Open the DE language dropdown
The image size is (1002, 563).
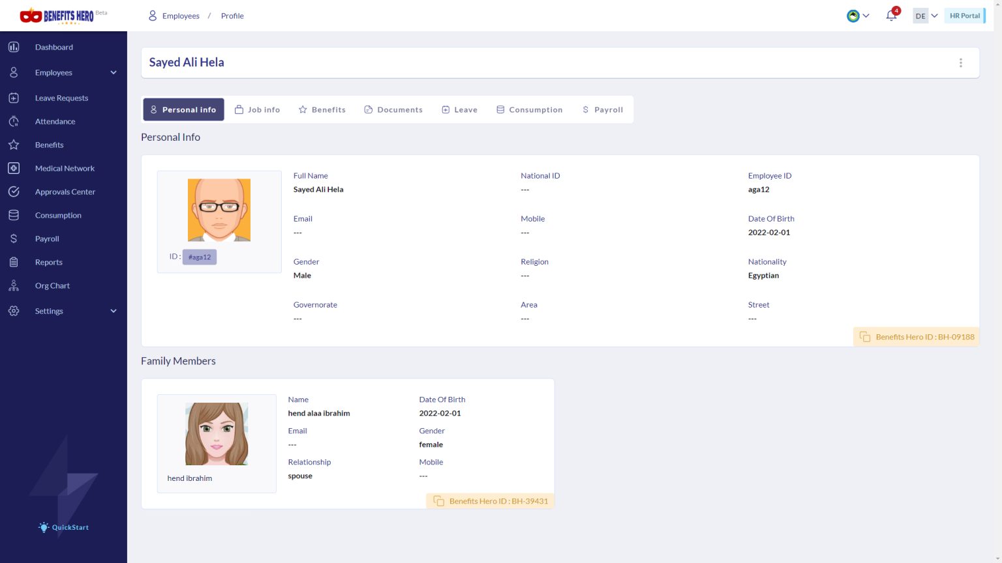coord(925,15)
